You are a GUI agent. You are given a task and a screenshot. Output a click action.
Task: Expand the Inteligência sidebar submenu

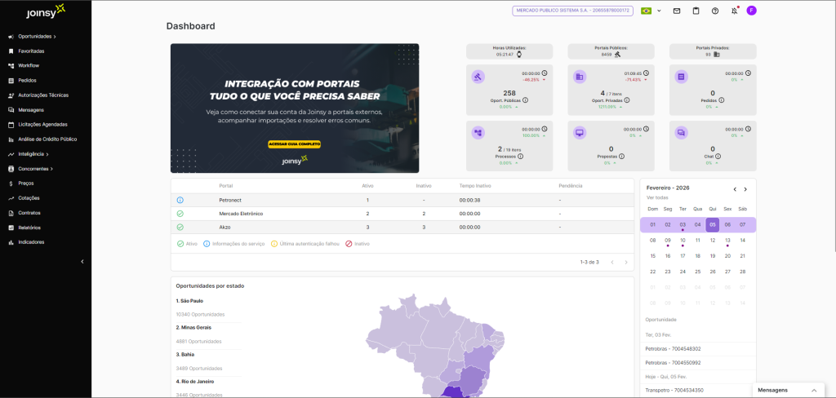point(33,154)
